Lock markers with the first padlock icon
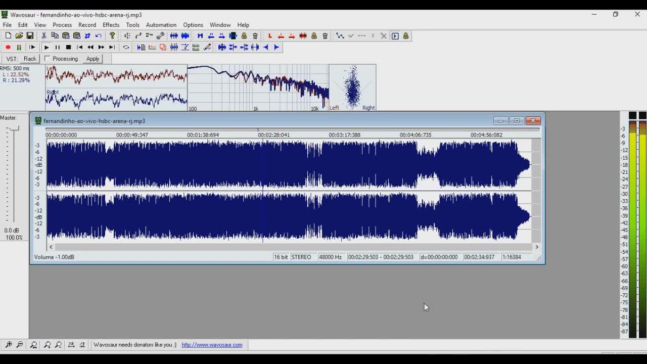 click(x=244, y=36)
